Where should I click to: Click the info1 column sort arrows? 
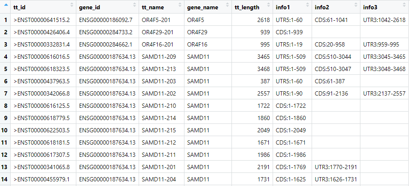click(x=308, y=5)
